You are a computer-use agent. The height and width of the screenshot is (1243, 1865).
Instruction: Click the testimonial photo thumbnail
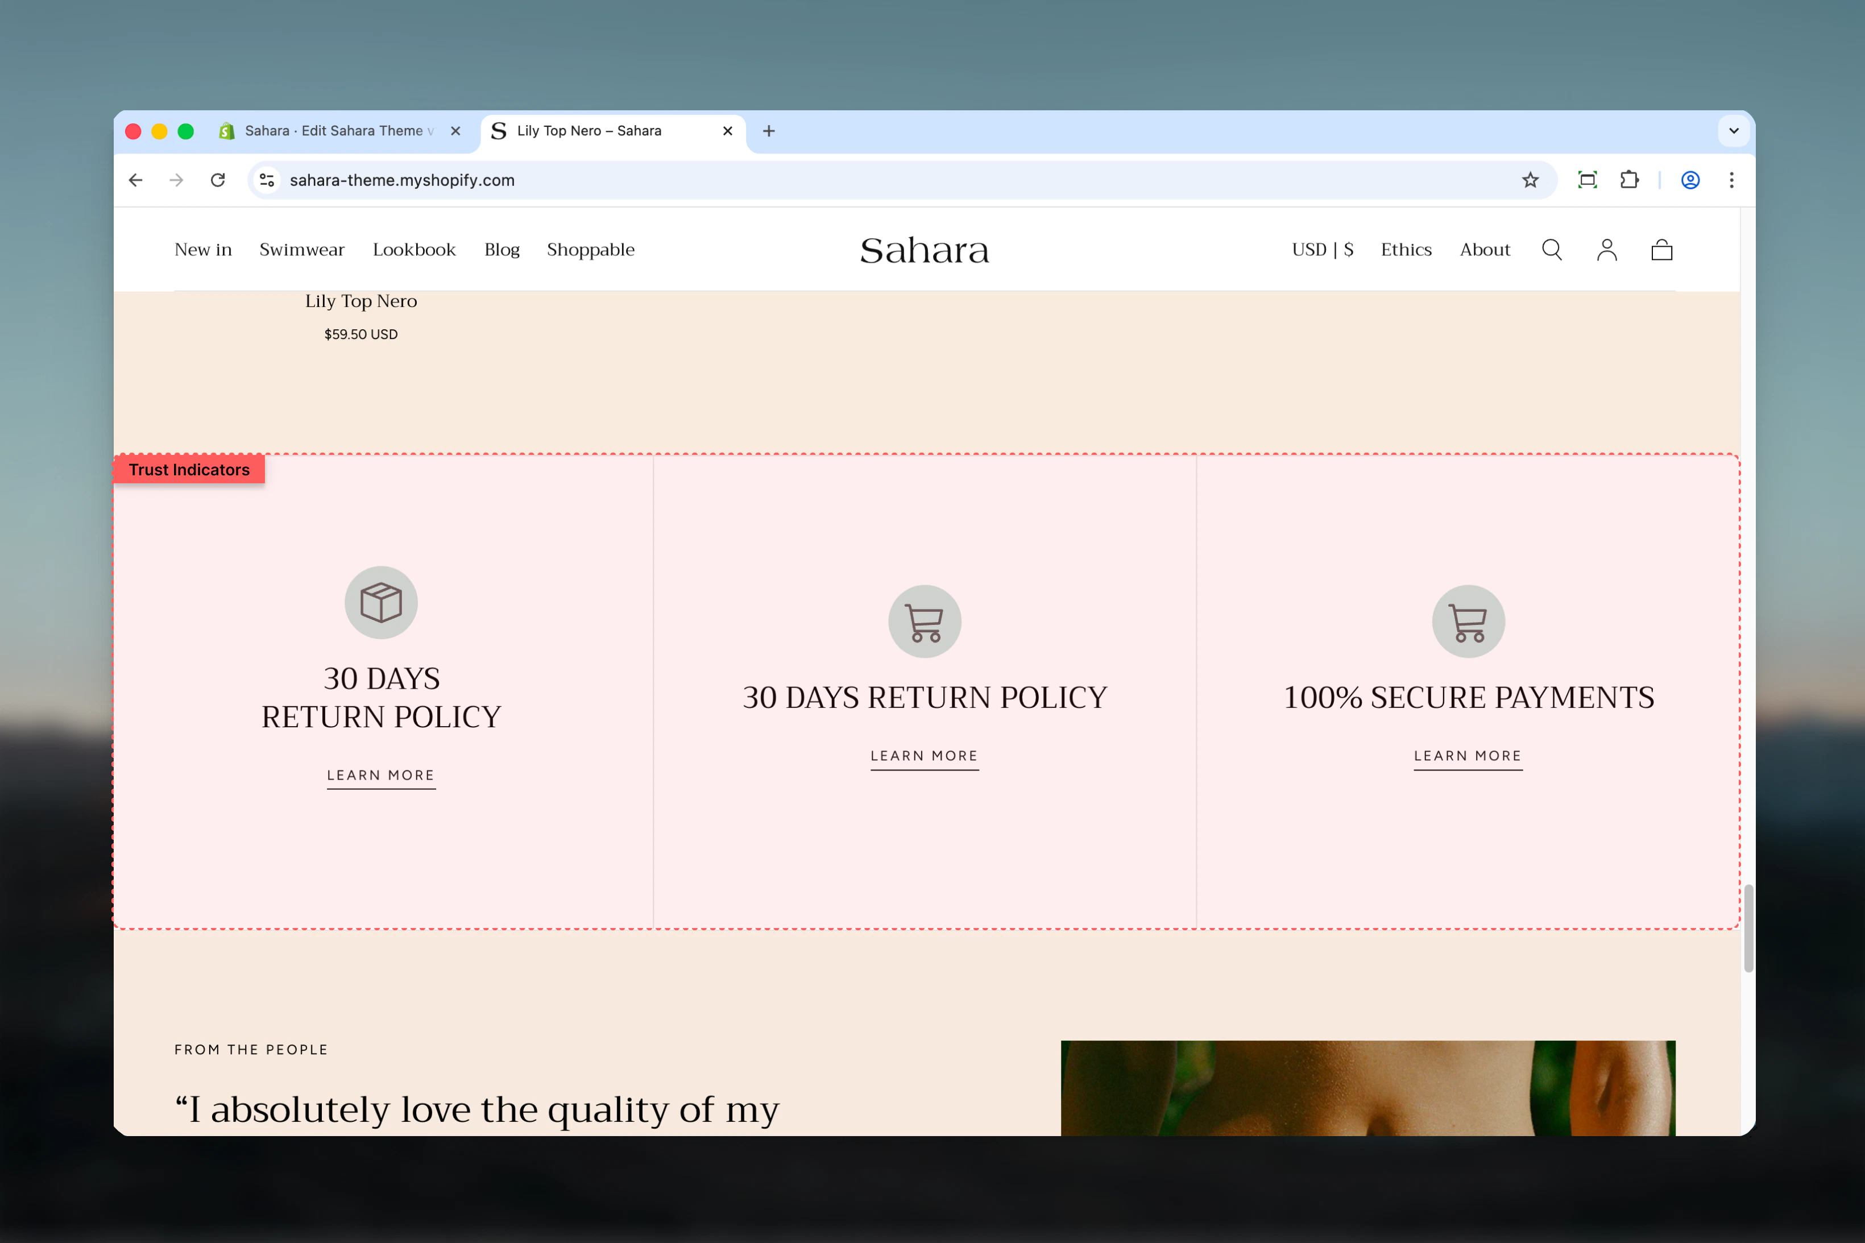click(x=1368, y=1088)
